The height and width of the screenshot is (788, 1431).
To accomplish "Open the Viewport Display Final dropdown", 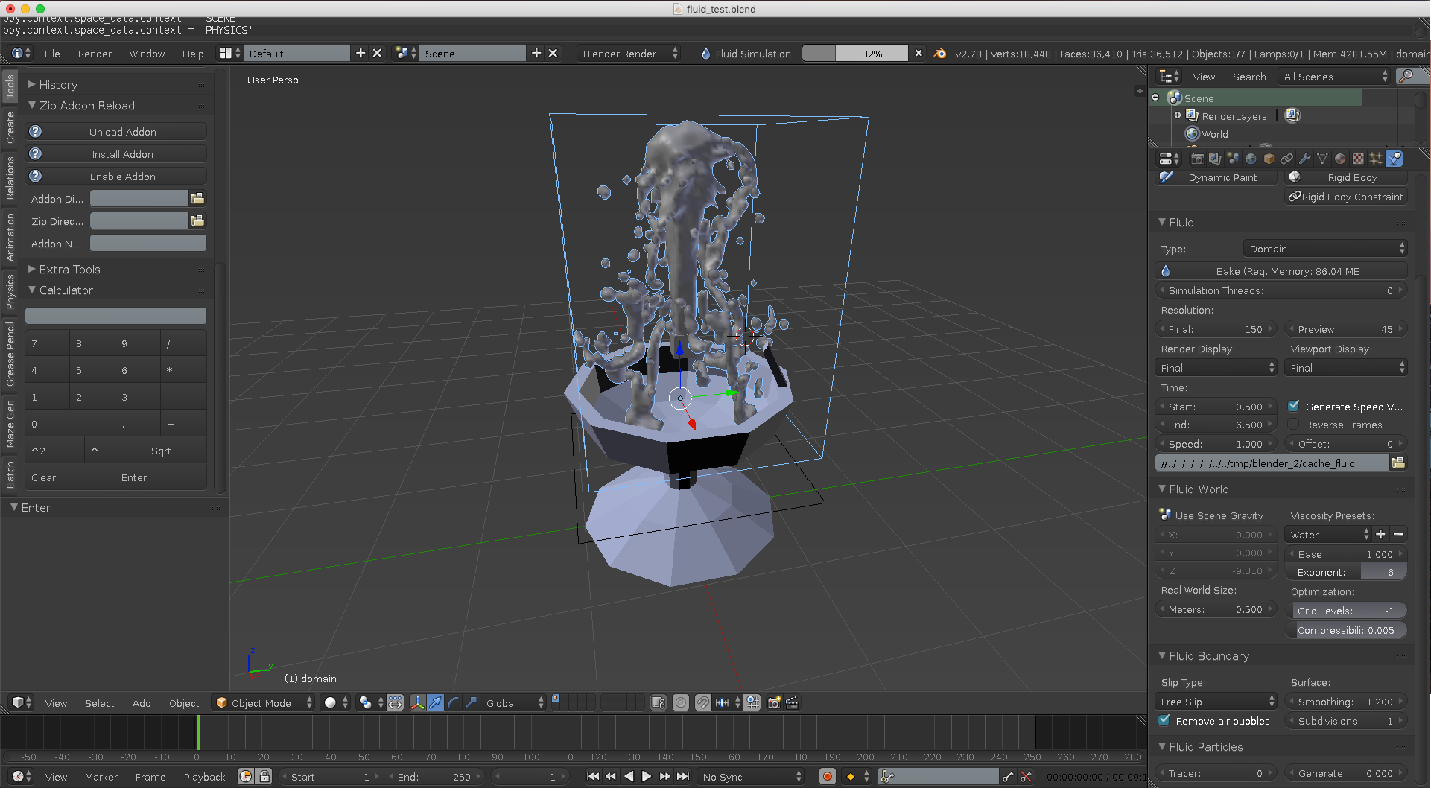I will [1346, 368].
